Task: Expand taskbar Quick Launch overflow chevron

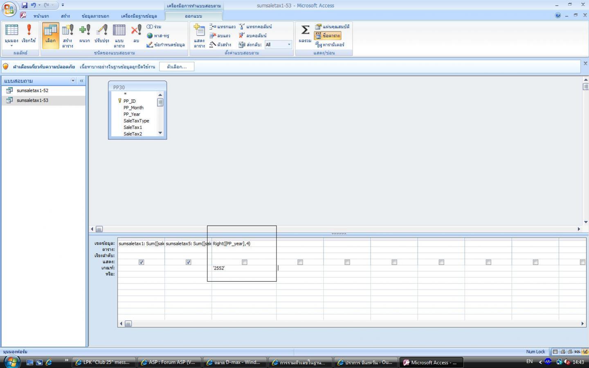Action: click(66, 360)
